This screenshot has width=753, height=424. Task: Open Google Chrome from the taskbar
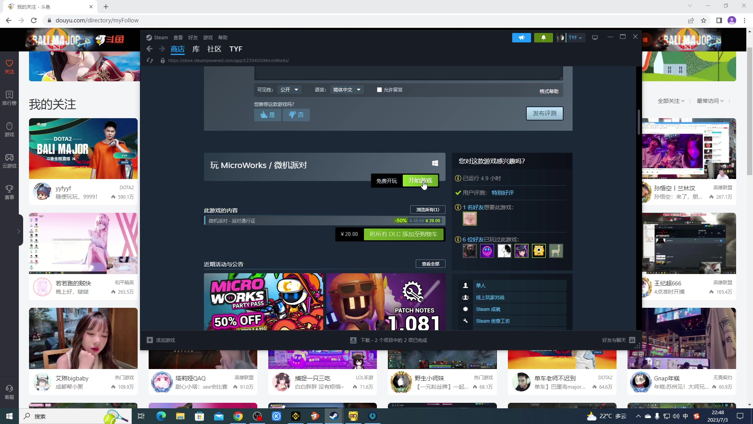pos(238,416)
